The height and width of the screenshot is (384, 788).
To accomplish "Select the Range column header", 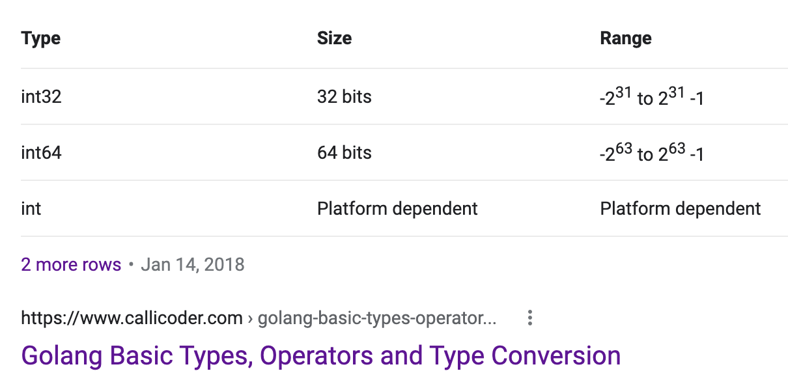I will click(625, 38).
